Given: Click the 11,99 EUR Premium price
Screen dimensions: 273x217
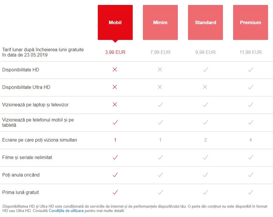Looking at the screenshot, I should point(250,52).
